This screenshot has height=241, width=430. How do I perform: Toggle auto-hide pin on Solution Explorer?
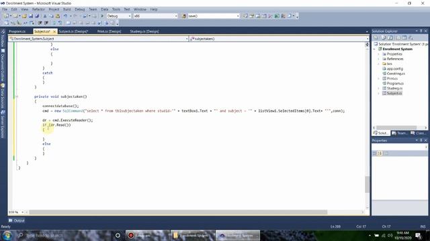point(421,31)
